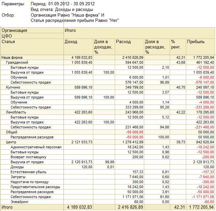216x211 pixels.
Task: Select Центр profit '842 620,84'
Action: [205, 142]
